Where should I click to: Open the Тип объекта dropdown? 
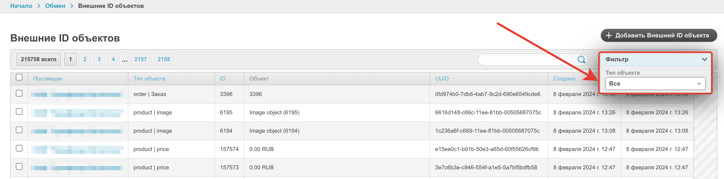click(x=655, y=84)
